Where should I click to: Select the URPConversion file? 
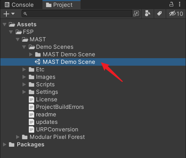coord(57,129)
